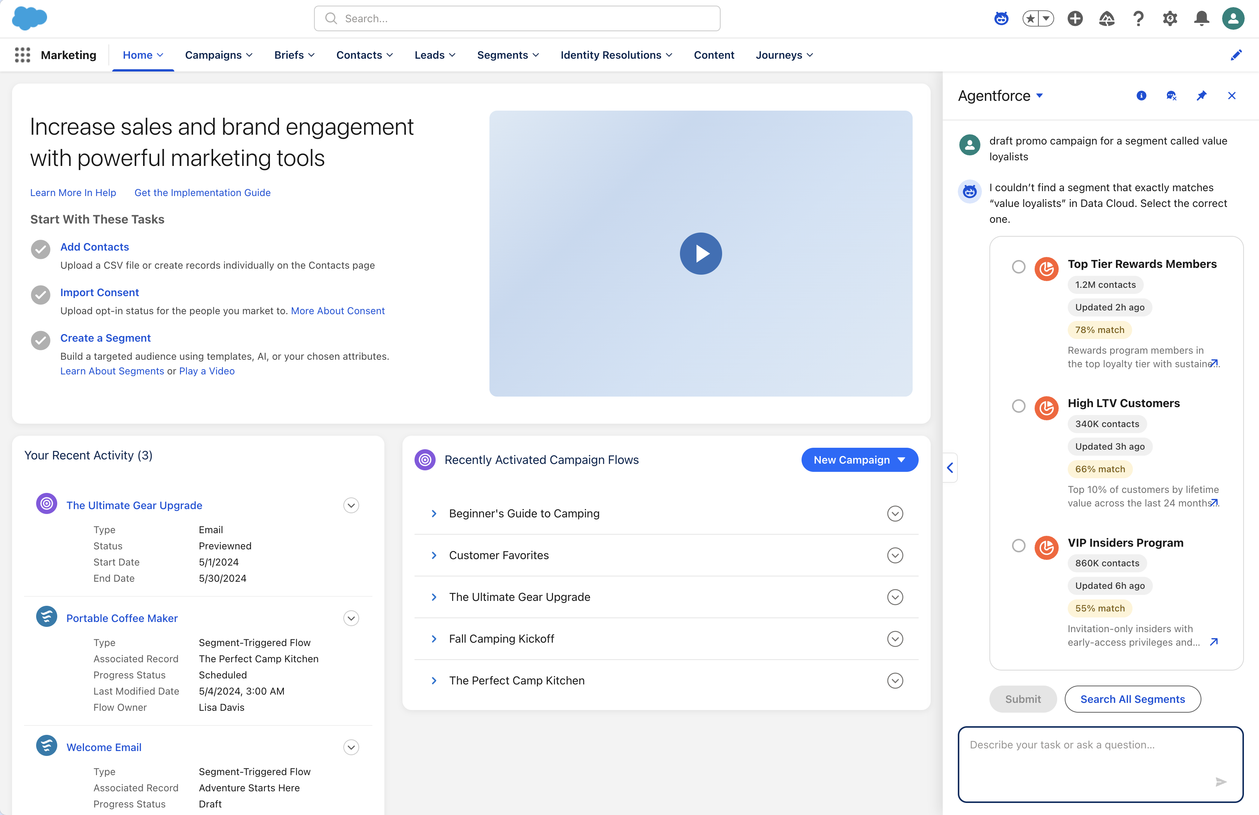Click the High LTV Customers segment icon

click(1046, 408)
